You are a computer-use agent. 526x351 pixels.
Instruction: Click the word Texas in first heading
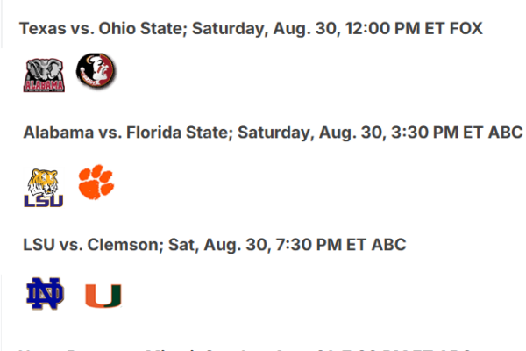pyautogui.click(x=43, y=28)
